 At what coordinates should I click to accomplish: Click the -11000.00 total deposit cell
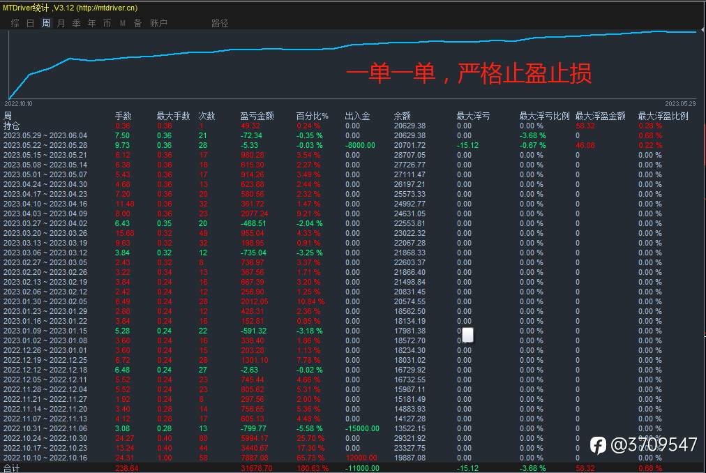pos(363,468)
